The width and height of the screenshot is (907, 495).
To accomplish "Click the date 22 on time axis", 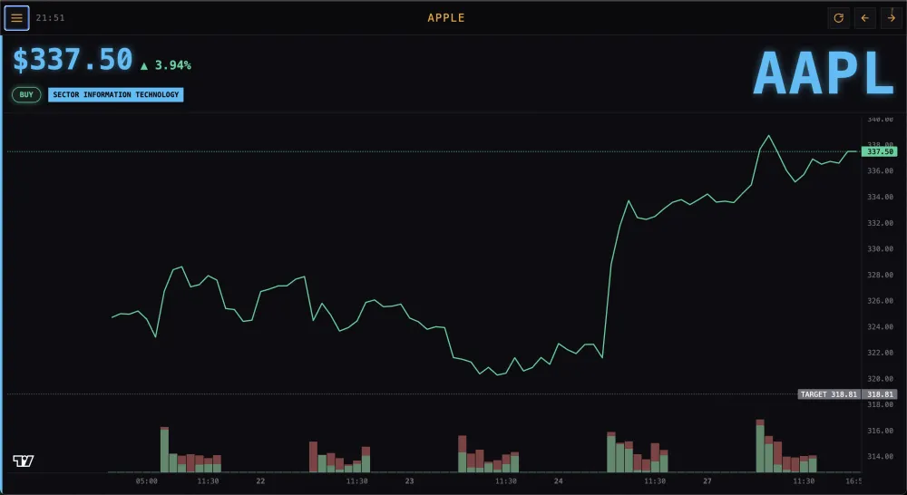I will [x=260, y=481].
